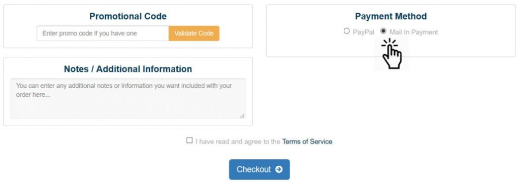Focus the additional notes text area
This screenshot has height=183, width=520.
(x=128, y=99)
